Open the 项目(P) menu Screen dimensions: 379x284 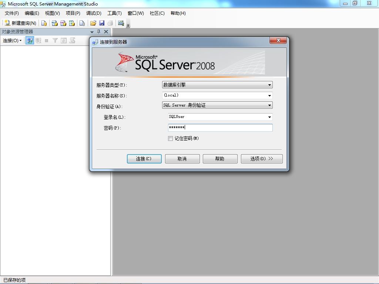point(73,13)
